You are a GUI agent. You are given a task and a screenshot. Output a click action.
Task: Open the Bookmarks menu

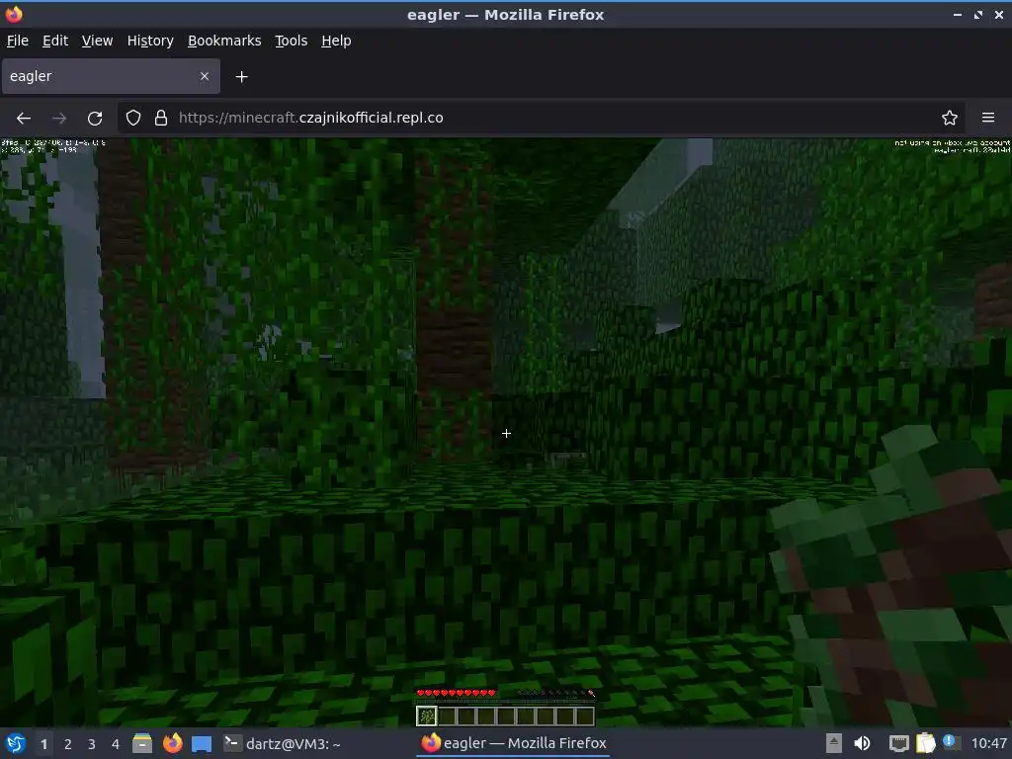(x=224, y=41)
